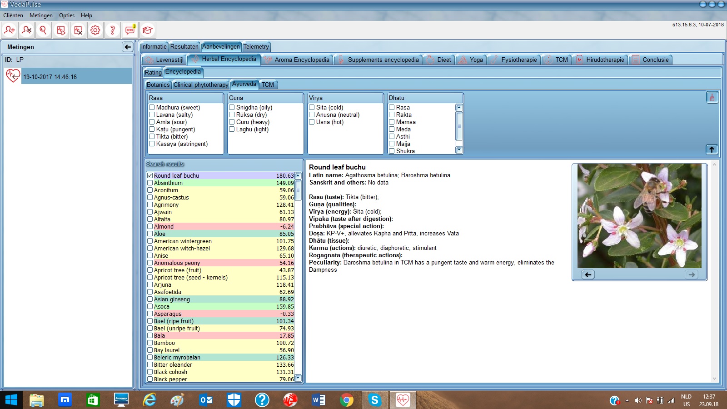Toggle the Laghu (light) checkbox
The height and width of the screenshot is (409, 727).
(x=232, y=130)
